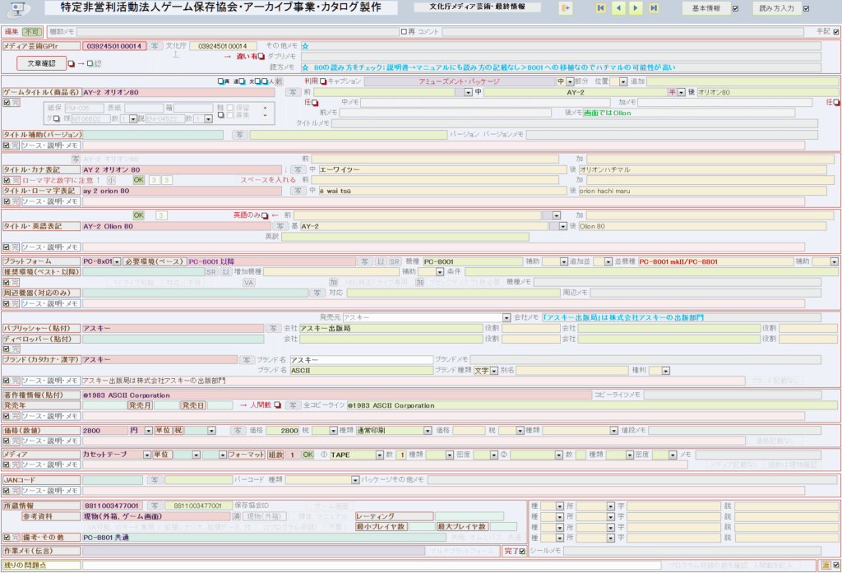Click the 著作権情報 ©1983 ASCII Corporation field
This screenshot has height=573, width=842.
coord(336,395)
